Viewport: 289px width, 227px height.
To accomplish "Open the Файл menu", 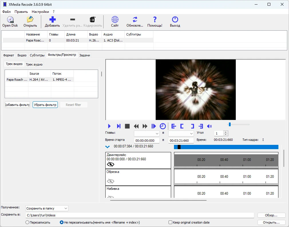I will (7, 12).
